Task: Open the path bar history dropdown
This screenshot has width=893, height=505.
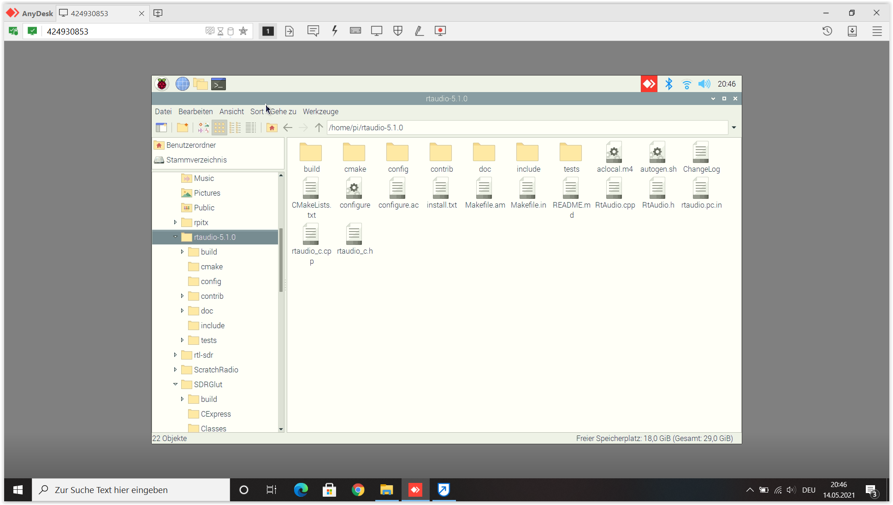Action: click(734, 128)
